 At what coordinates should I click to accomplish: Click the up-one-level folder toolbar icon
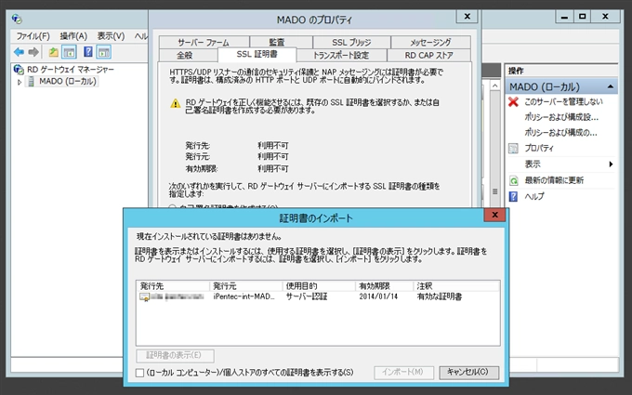[x=53, y=52]
